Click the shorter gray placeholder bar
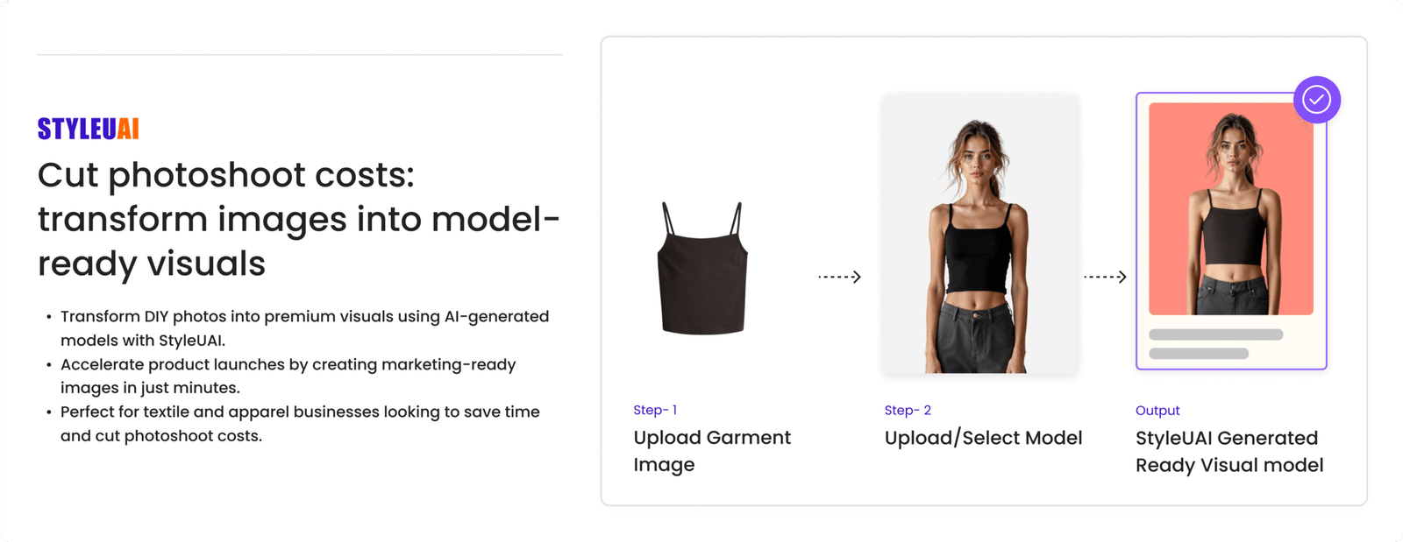 1199,354
